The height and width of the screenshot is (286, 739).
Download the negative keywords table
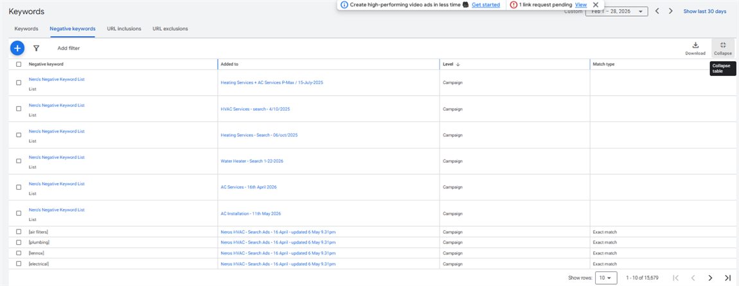click(695, 49)
